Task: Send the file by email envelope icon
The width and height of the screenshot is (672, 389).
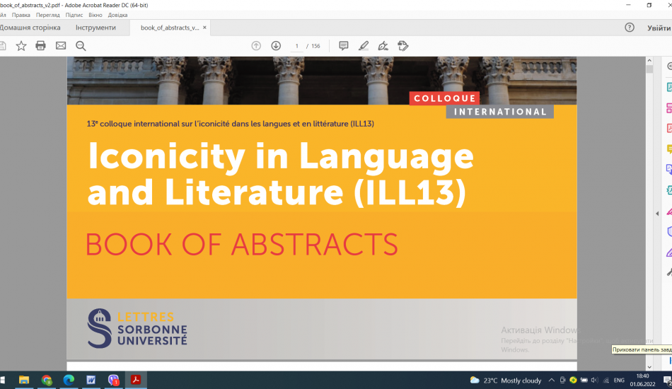Action: pos(61,46)
